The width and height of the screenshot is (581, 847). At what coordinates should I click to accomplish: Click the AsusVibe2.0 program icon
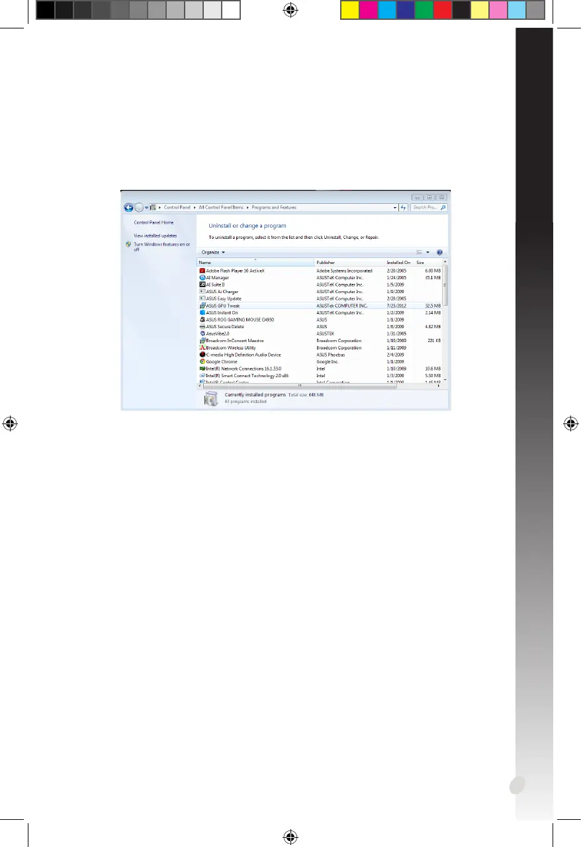[x=202, y=334]
